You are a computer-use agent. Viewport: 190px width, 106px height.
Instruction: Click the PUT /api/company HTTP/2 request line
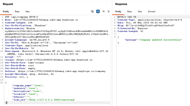pyautogui.click(x=21, y=17)
